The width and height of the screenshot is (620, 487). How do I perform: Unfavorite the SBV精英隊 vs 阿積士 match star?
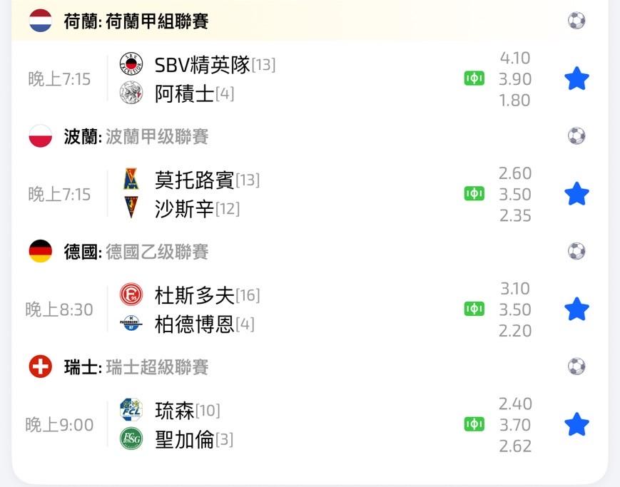point(576,78)
